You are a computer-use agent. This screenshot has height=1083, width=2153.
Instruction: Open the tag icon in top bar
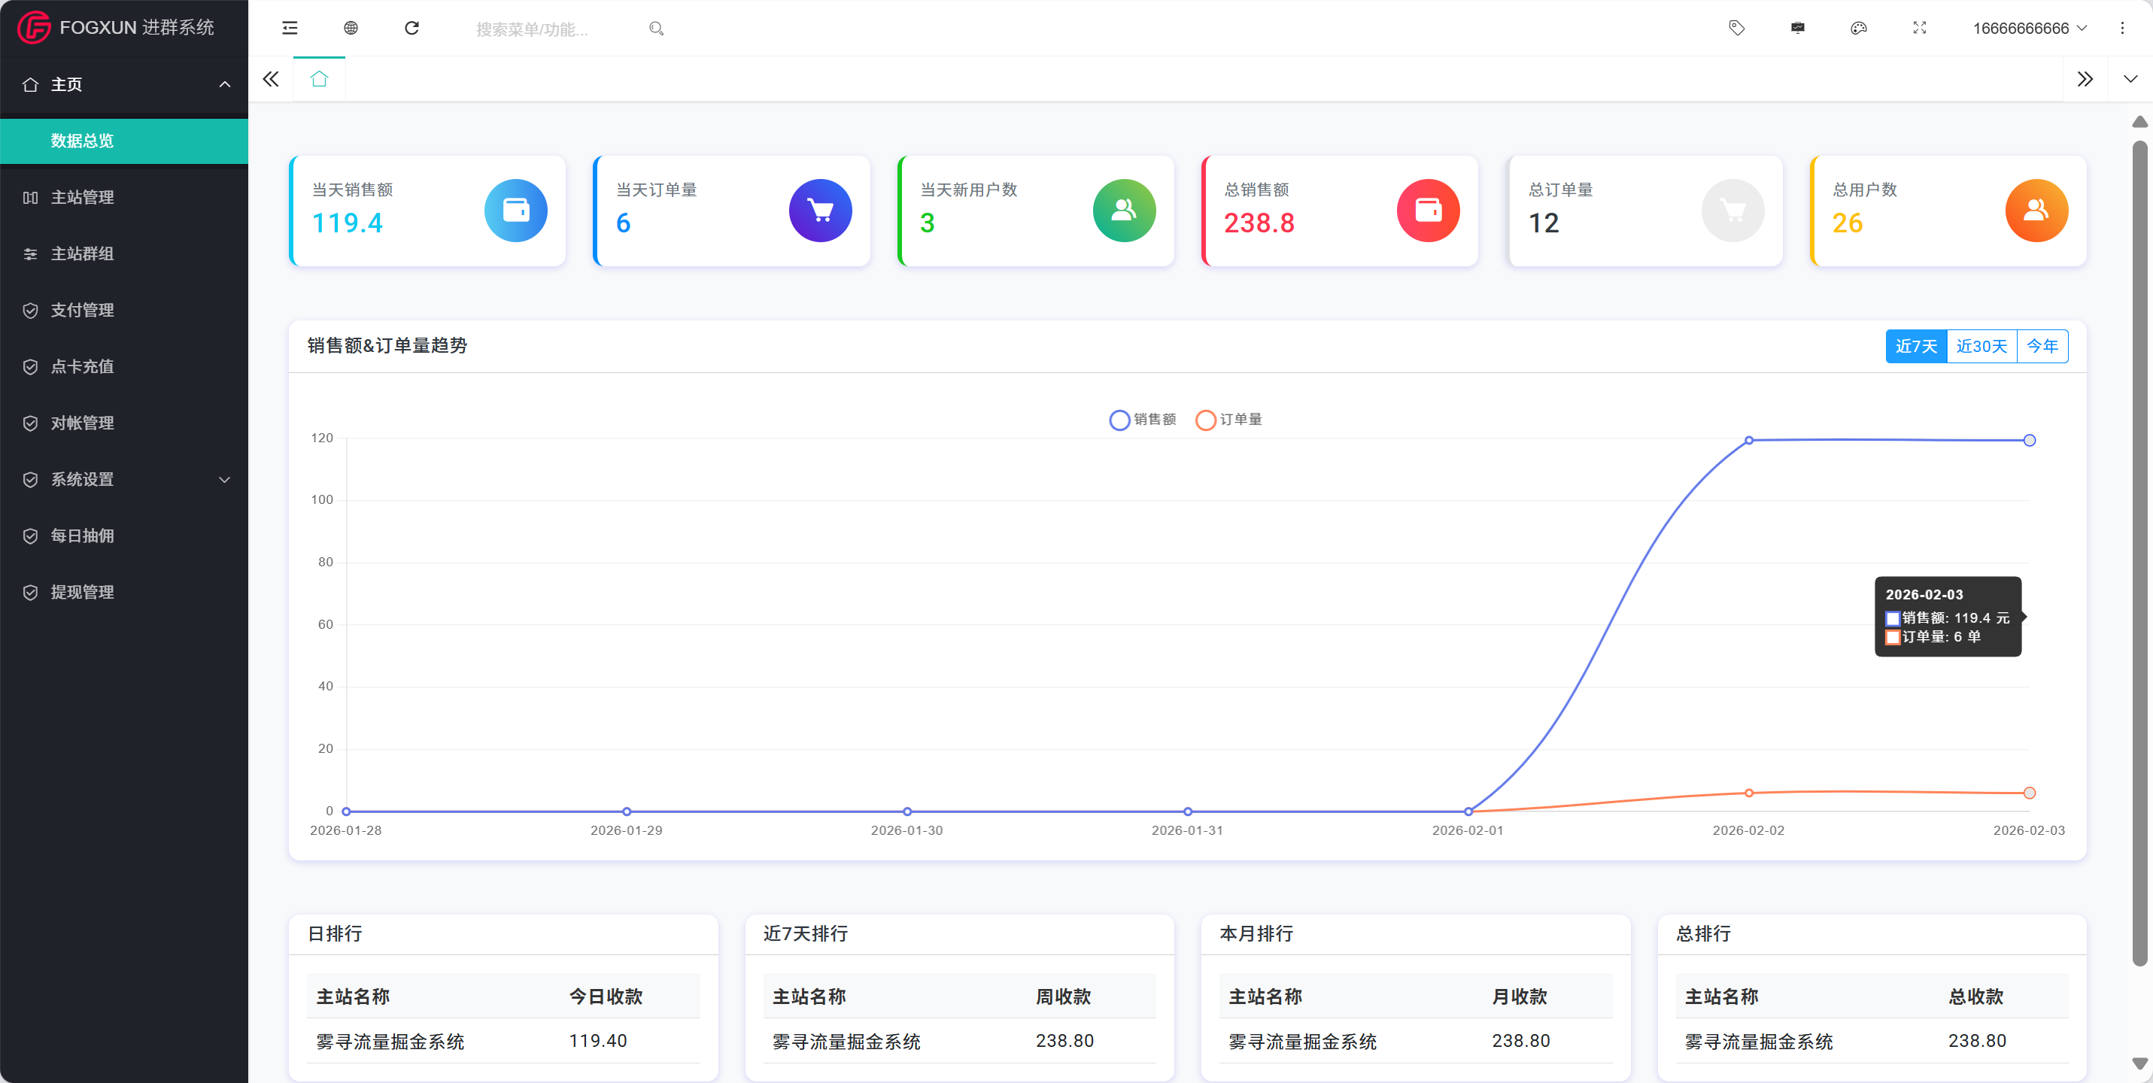click(x=1737, y=28)
